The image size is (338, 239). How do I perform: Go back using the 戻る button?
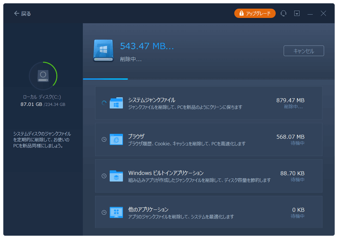[x=22, y=14]
